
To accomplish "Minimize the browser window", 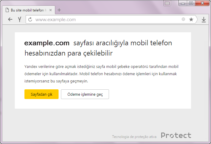I will coord(183,3).
